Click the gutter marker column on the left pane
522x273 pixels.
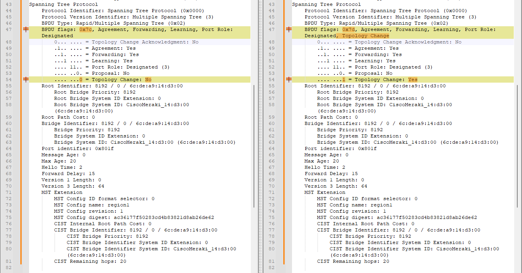26,137
